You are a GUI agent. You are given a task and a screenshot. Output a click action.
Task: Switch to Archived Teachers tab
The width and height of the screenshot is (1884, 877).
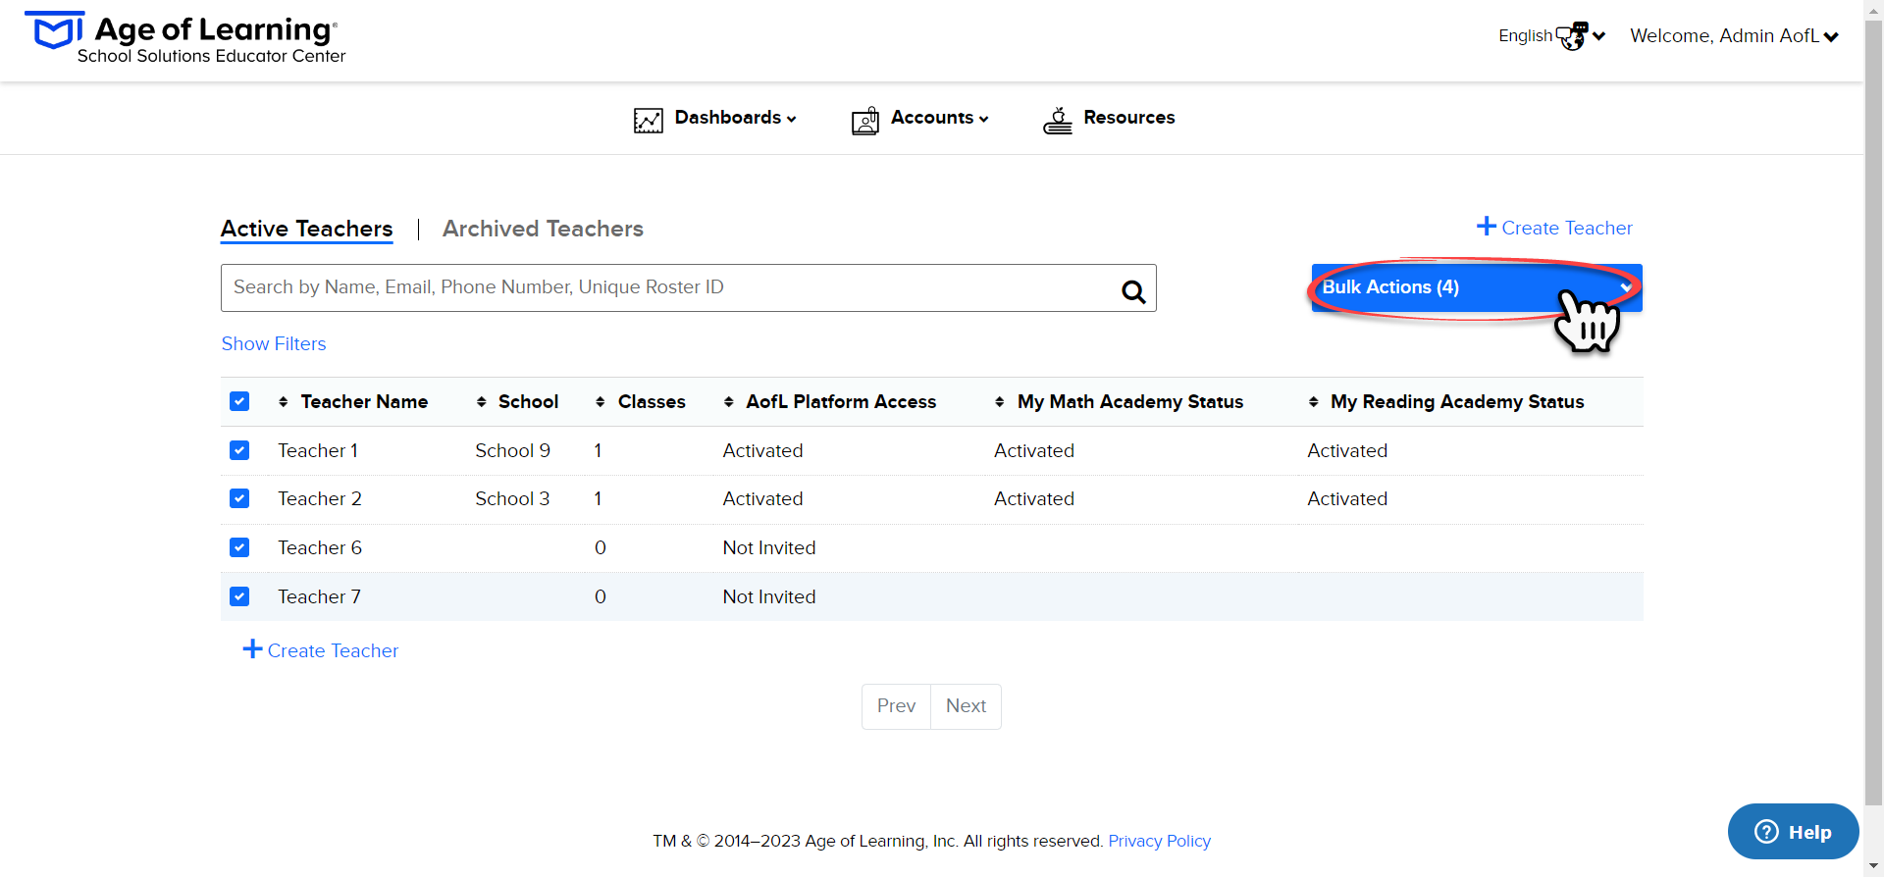543,229
